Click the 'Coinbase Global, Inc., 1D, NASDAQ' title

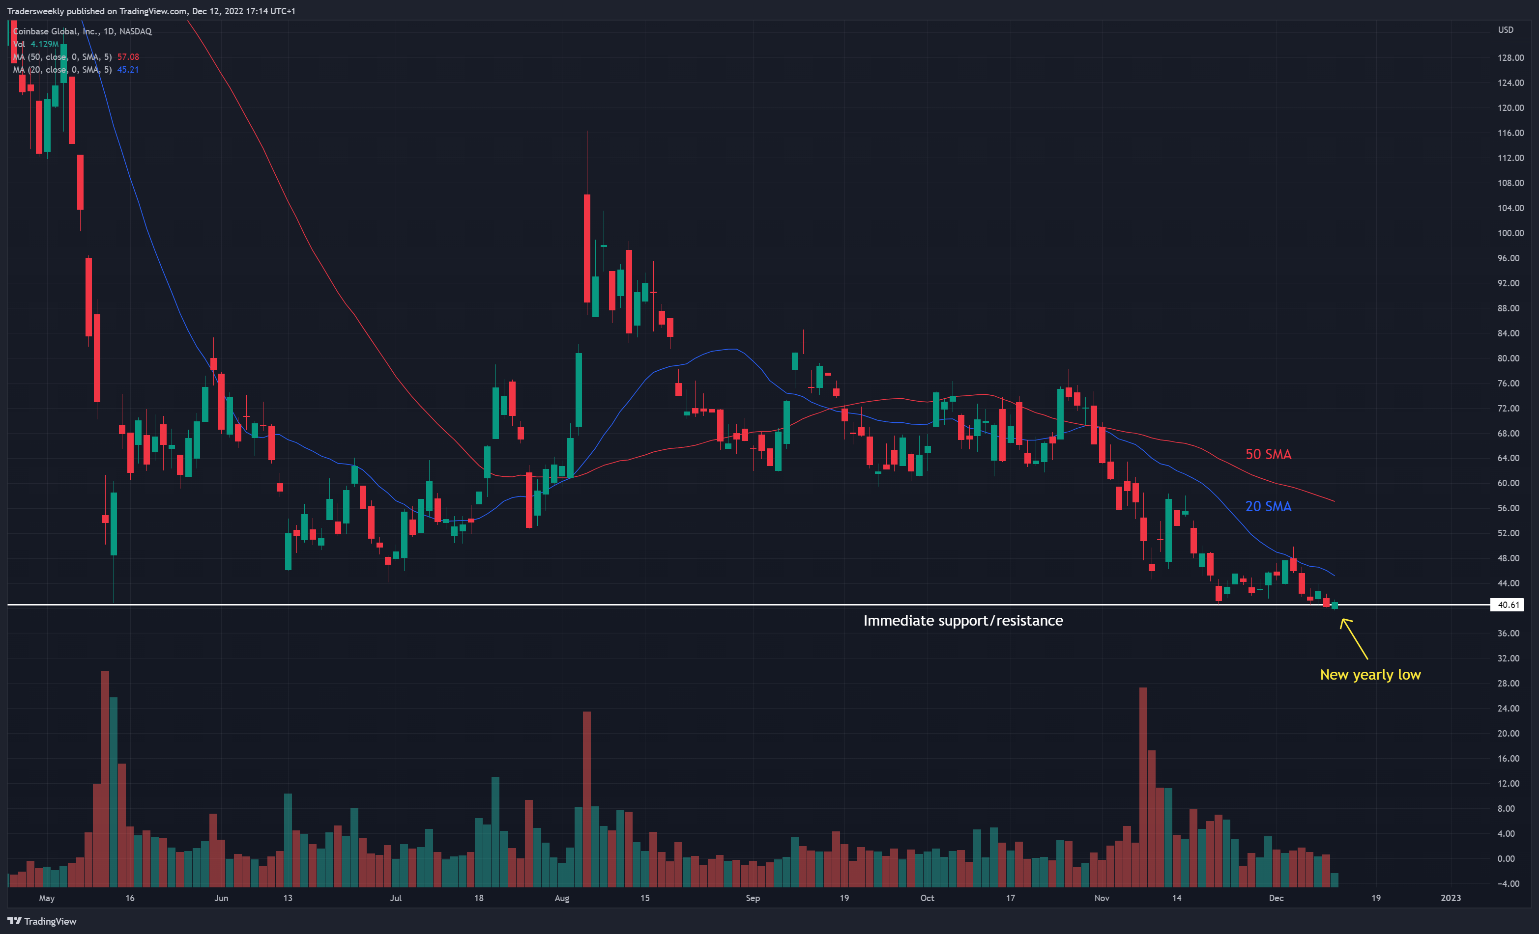tap(83, 31)
